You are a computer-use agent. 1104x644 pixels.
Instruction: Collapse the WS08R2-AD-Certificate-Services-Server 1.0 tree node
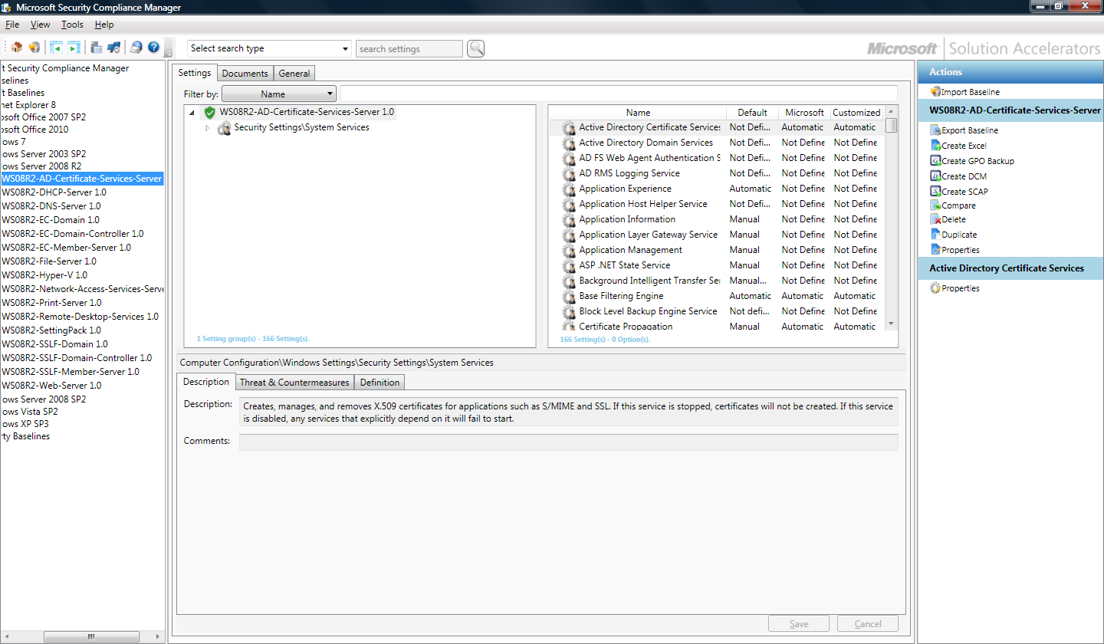click(x=191, y=113)
